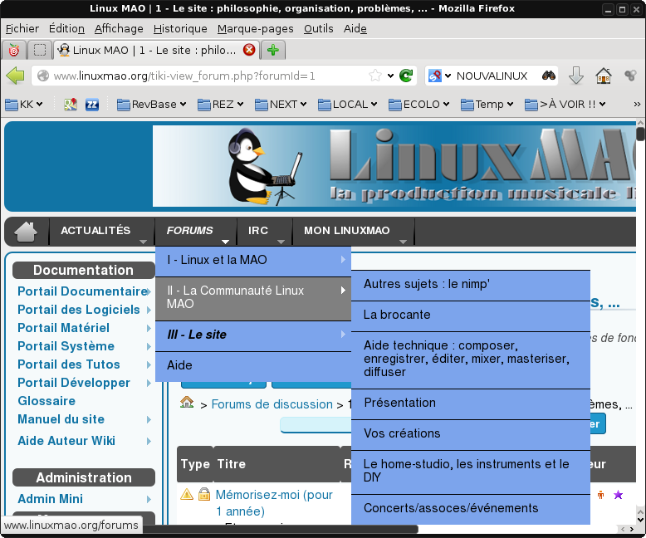Image resolution: width=646 pixels, height=538 pixels.
Task: Open the ACTUALITÉS navigation menu
Action: click(x=101, y=231)
